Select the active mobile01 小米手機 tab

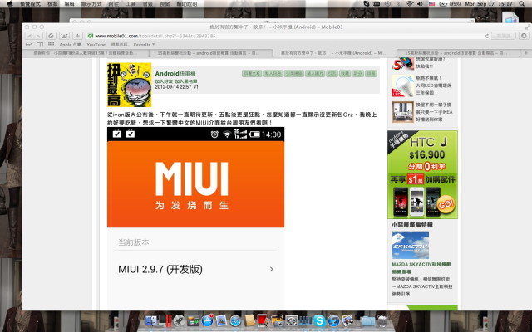point(333,53)
